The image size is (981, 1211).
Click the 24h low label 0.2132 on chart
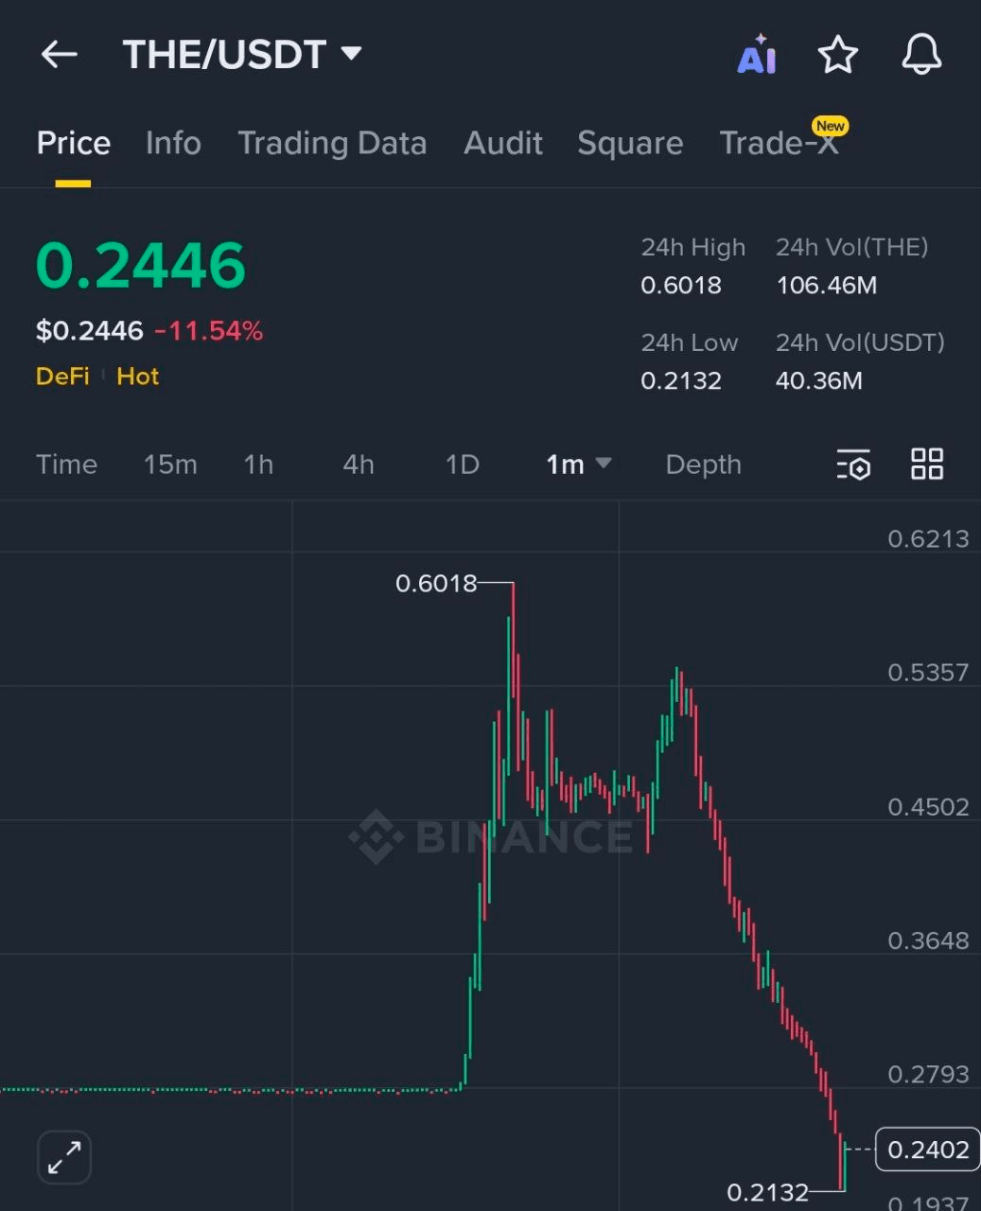tap(768, 1193)
